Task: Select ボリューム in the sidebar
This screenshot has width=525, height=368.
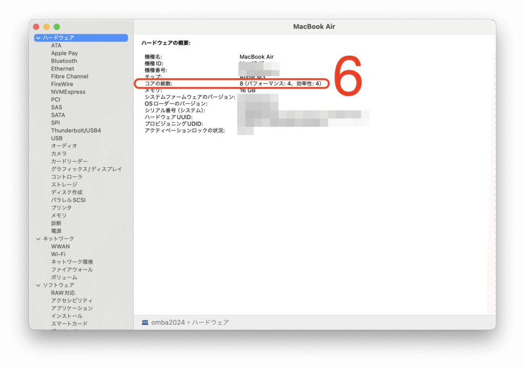Action: [x=64, y=277]
